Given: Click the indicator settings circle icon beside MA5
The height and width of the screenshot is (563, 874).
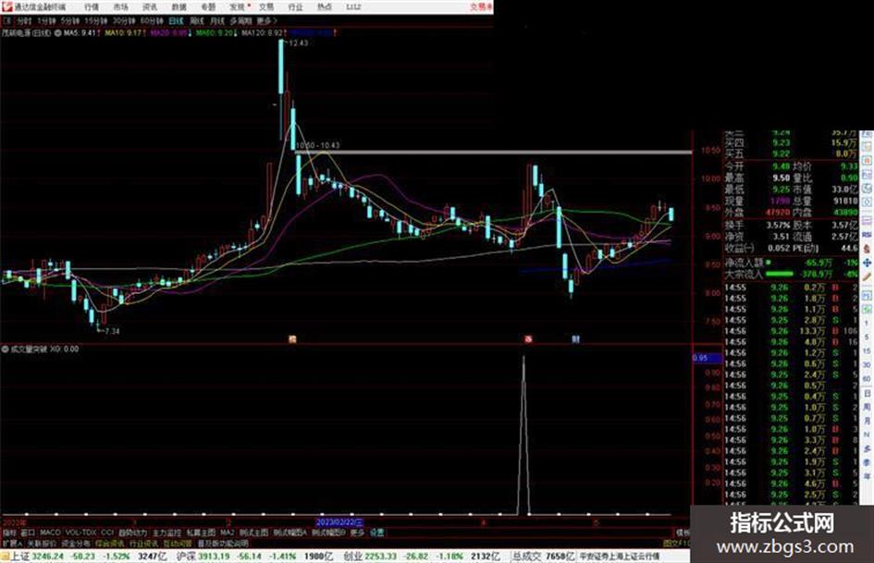Looking at the screenshot, I should pyautogui.click(x=57, y=33).
